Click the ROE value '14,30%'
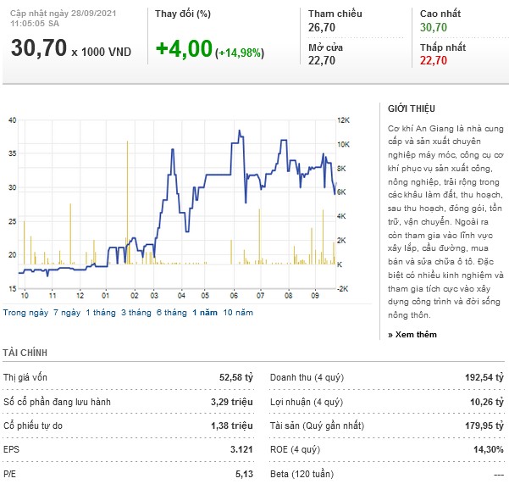The image size is (509, 484). (x=489, y=449)
